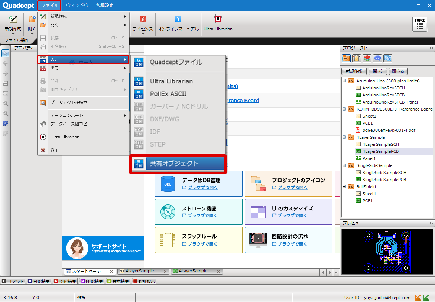Click the green check status icon
The width and height of the screenshot is (435, 302).
pyautogui.click(x=426, y=298)
